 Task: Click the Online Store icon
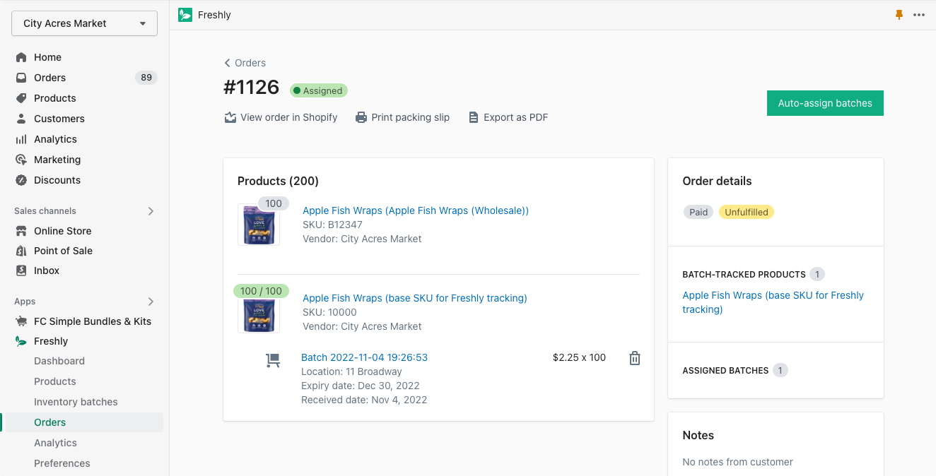click(21, 231)
